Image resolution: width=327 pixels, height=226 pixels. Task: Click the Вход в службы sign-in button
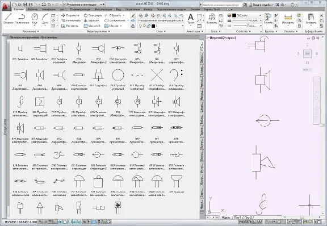click(x=262, y=5)
